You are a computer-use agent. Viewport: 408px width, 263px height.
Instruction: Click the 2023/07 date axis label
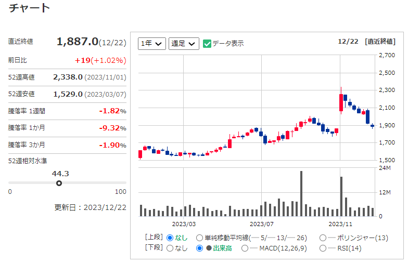tap(262, 223)
